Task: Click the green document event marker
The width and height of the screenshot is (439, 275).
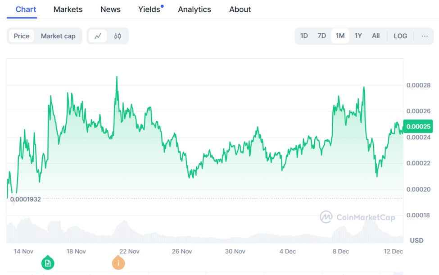Action: [x=48, y=262]
